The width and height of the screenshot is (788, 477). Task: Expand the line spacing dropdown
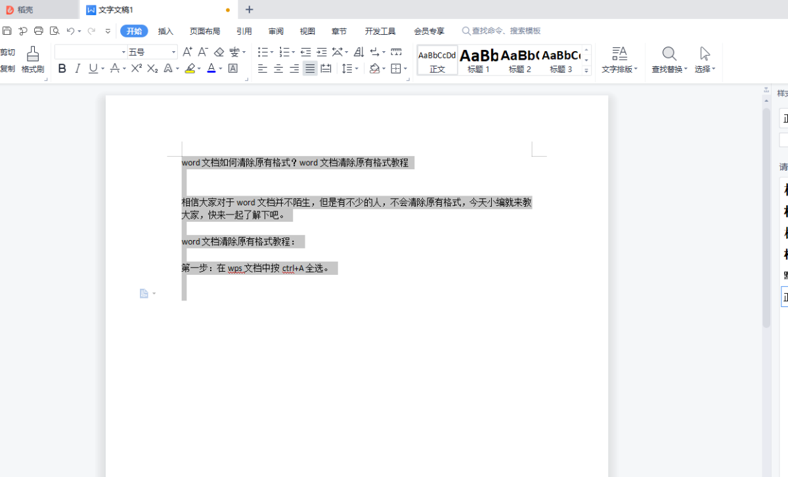click(x=357, y=68)
